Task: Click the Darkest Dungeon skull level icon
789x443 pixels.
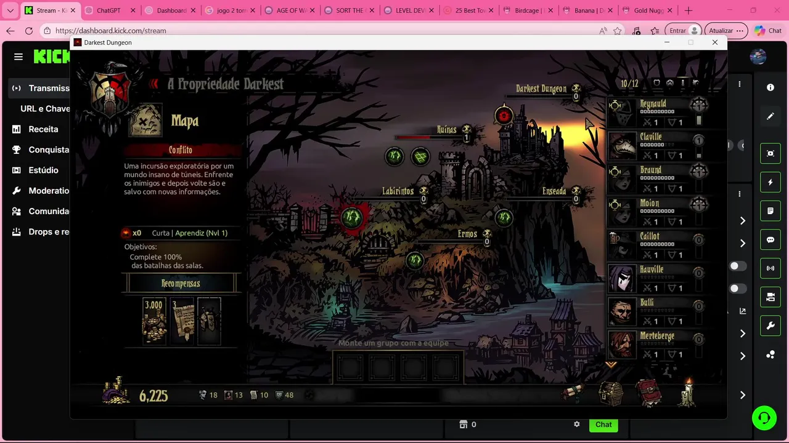Action: coord(576,89)
